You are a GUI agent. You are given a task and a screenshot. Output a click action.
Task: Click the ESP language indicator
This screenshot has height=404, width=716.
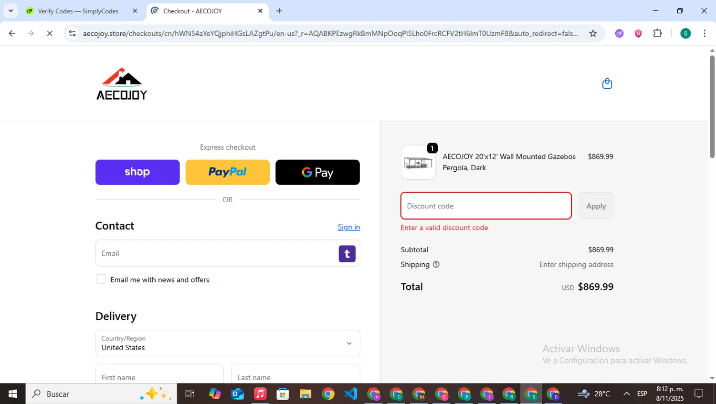coord(642,394)
